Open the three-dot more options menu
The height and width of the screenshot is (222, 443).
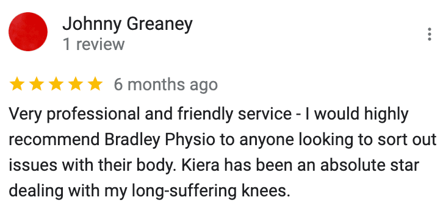tap(429, 34)
